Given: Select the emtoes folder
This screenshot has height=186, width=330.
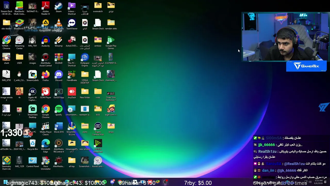Looking at the screenshot, I should pyautogui.click(x=98, y=42).
